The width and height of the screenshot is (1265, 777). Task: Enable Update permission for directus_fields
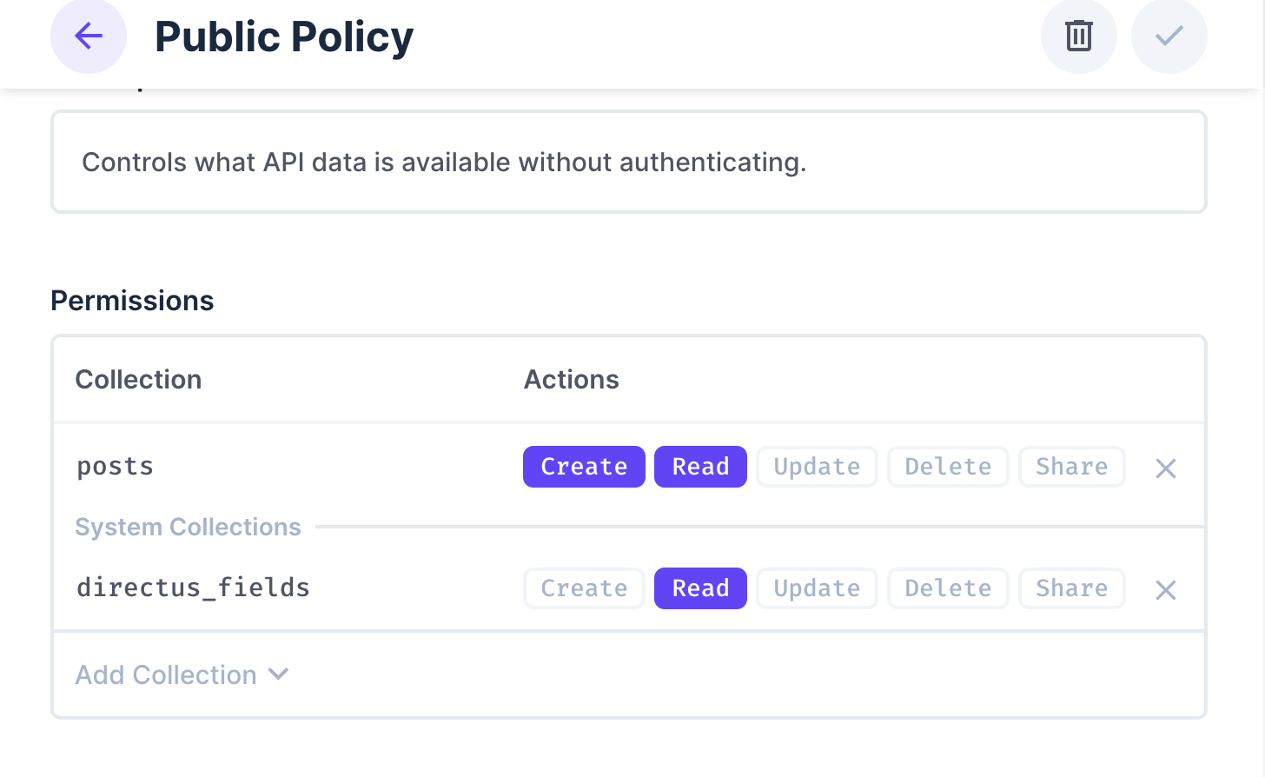point(817,588)
